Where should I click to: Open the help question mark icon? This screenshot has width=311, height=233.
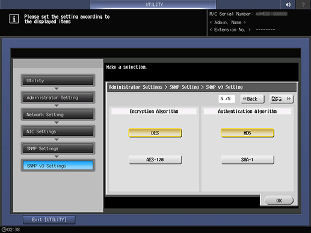click(x=303, y=4)
